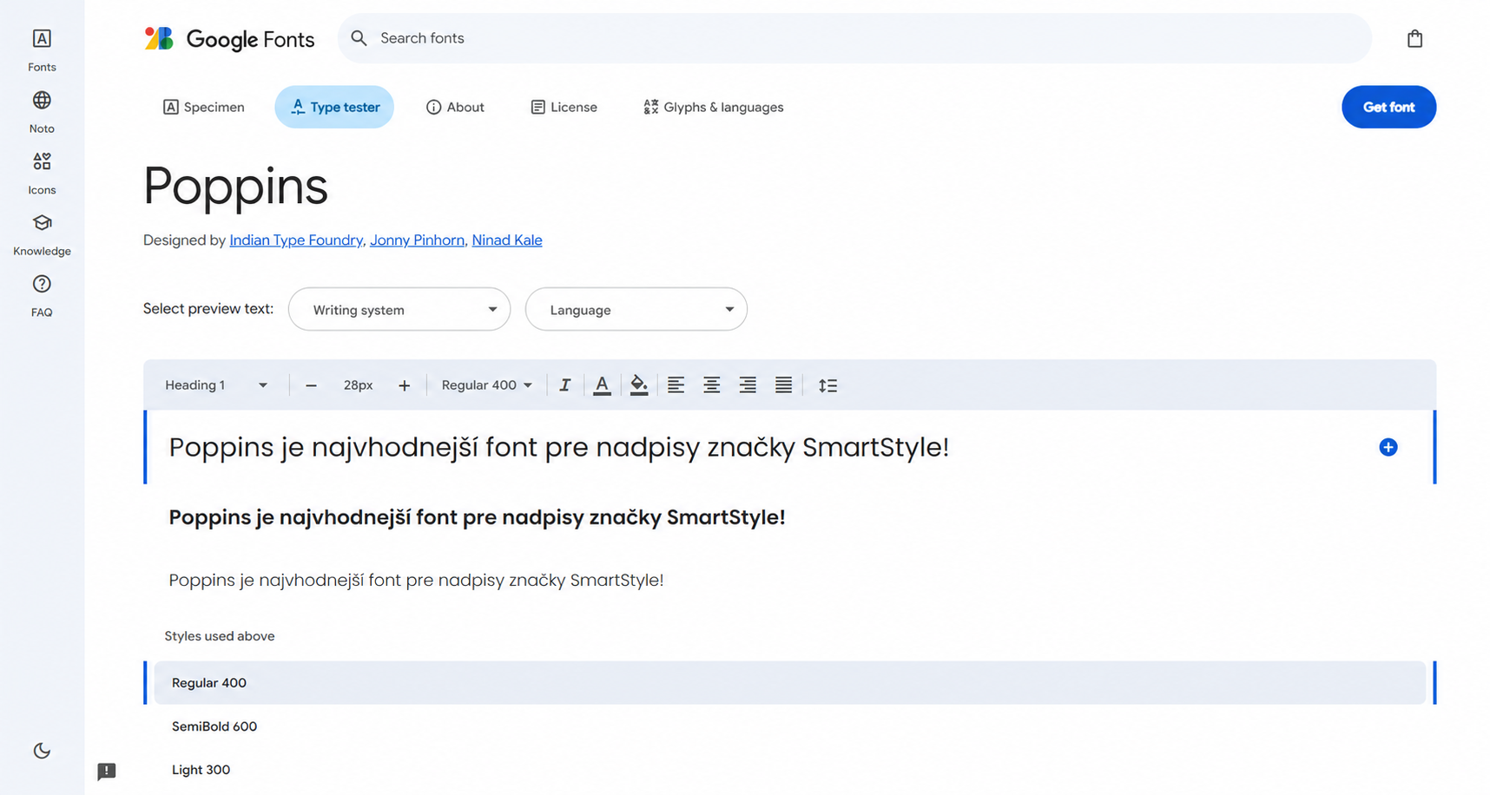Increase font size with the plus button
Screen dimensions: 1490x795
click(x=404, y=385)
